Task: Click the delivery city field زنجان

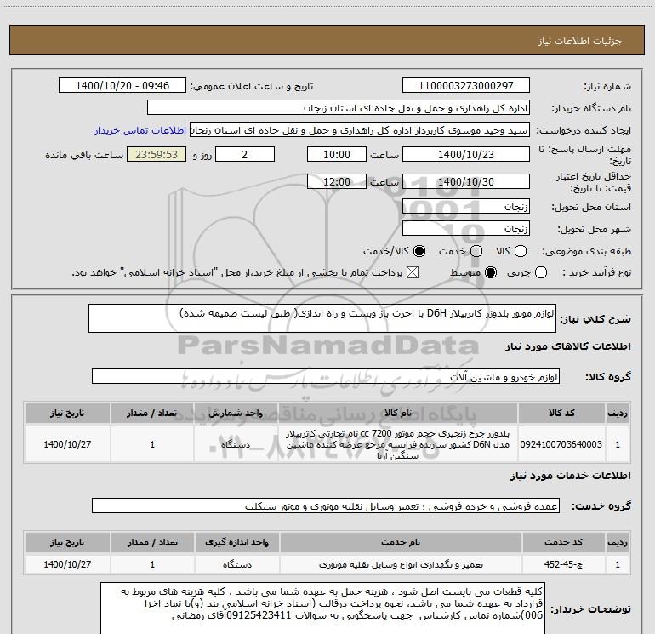Action: 466,229
